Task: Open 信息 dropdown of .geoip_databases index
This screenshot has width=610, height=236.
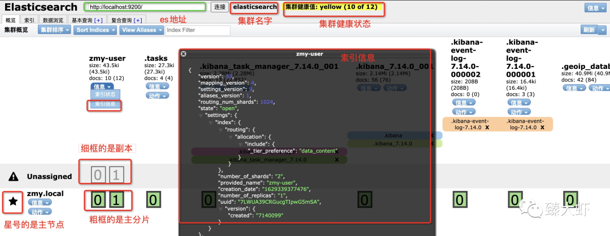Action: point(574,88)
